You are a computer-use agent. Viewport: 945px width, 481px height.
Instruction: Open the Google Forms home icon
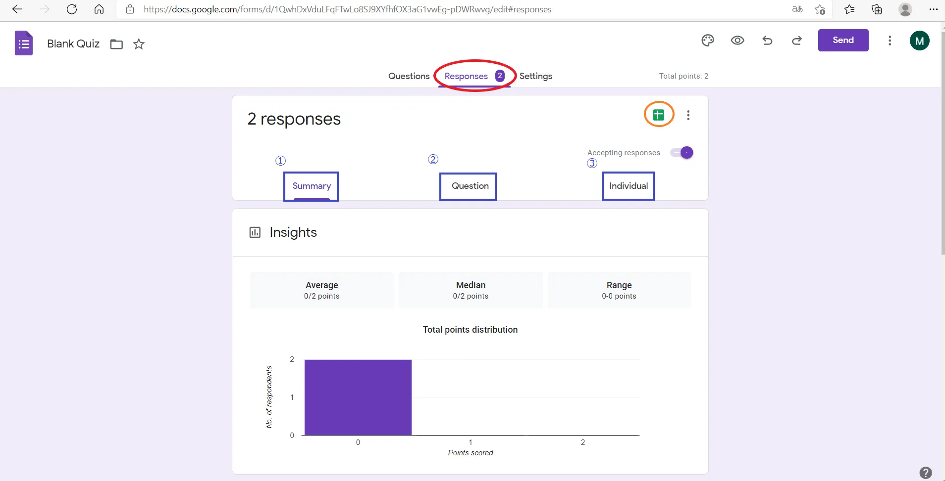24,44
